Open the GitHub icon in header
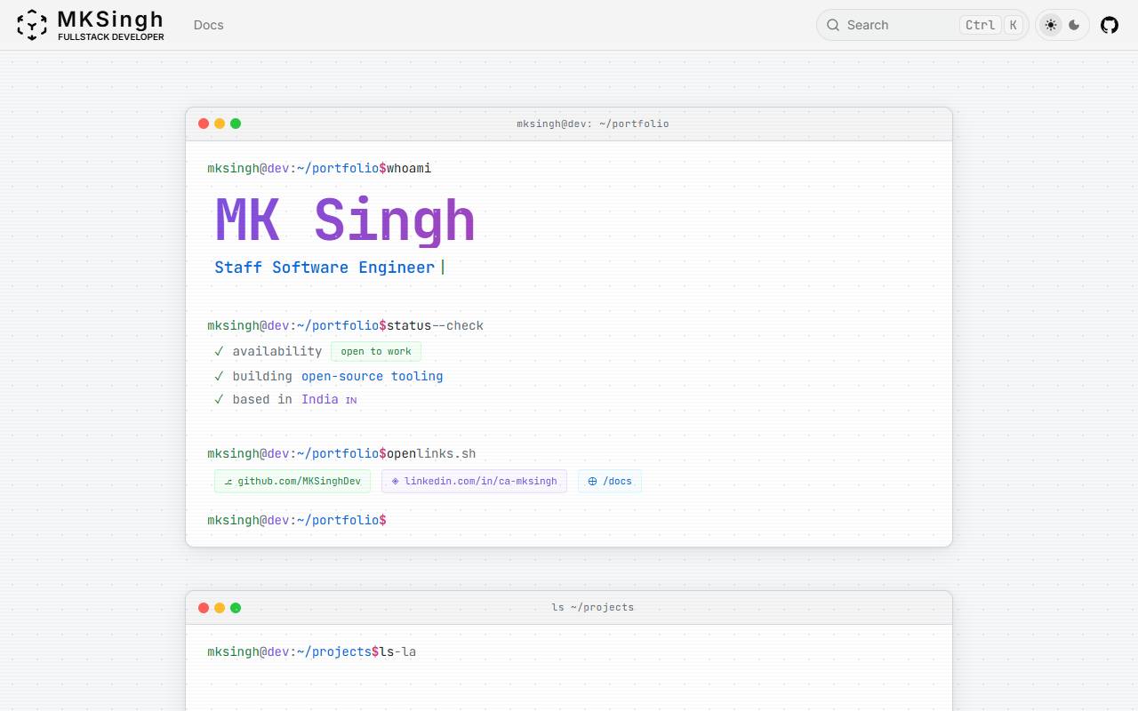The width and height of the screenshot is (1138, 711). click(1110, 25)
